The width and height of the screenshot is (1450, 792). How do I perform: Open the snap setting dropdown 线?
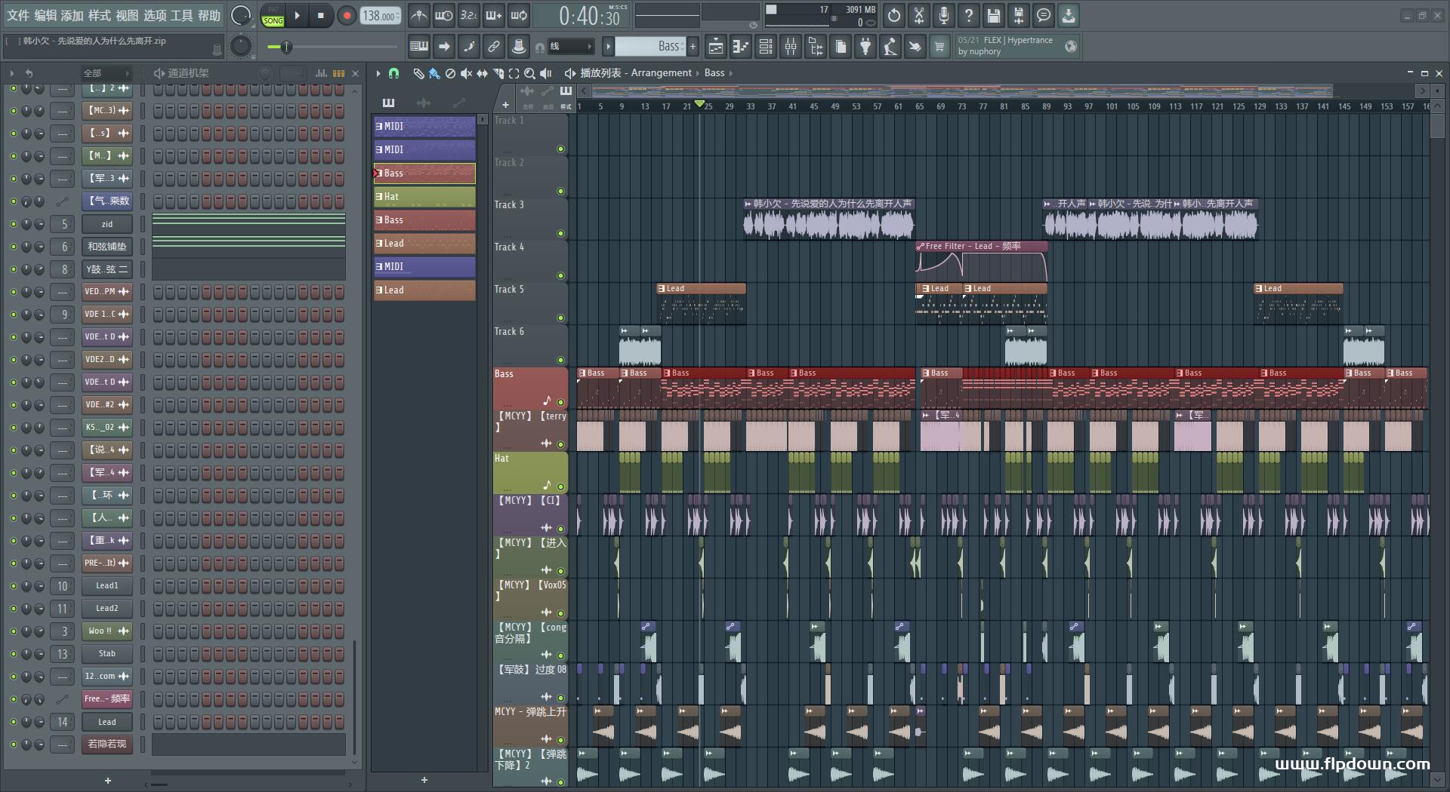(x=570, y=47)
